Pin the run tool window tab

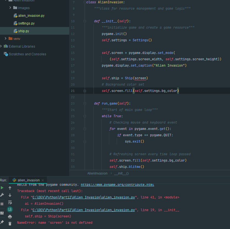[x=2, y=222]
